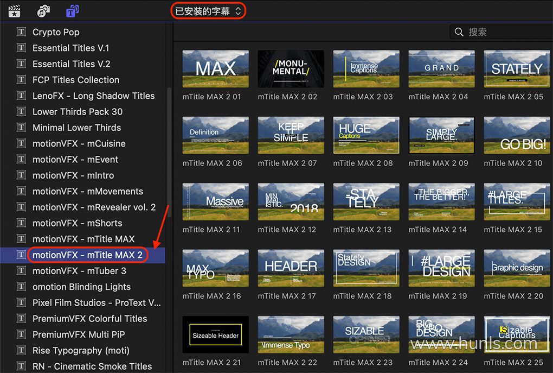This screenshot has width=553, height=373.
Task: Select the mTitle MAX 2 09 thumbnail
Action: click(x=441, y=135)
